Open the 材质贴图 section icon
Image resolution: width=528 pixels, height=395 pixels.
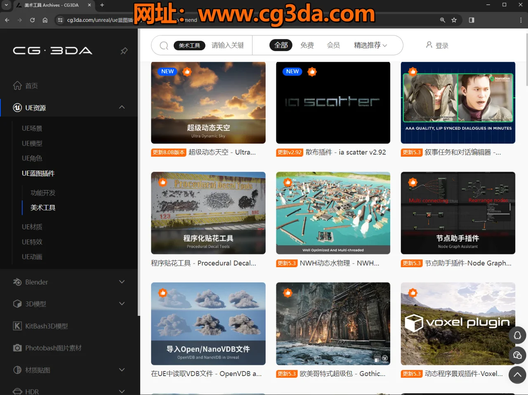(17, 370)
